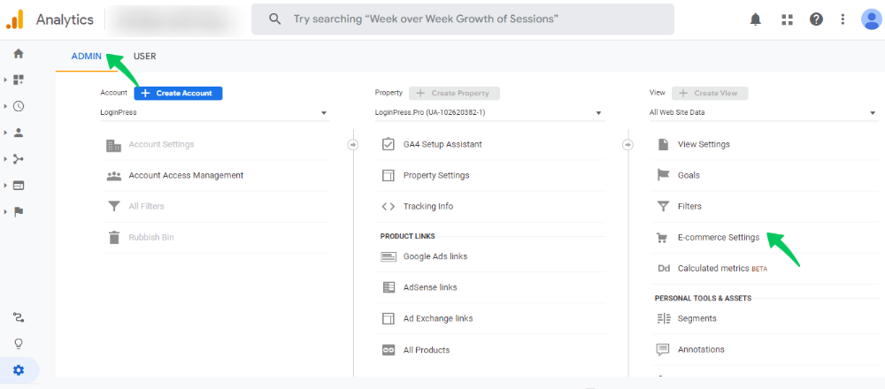Click the Real-time clock icon in sidebar

[19, 106]
